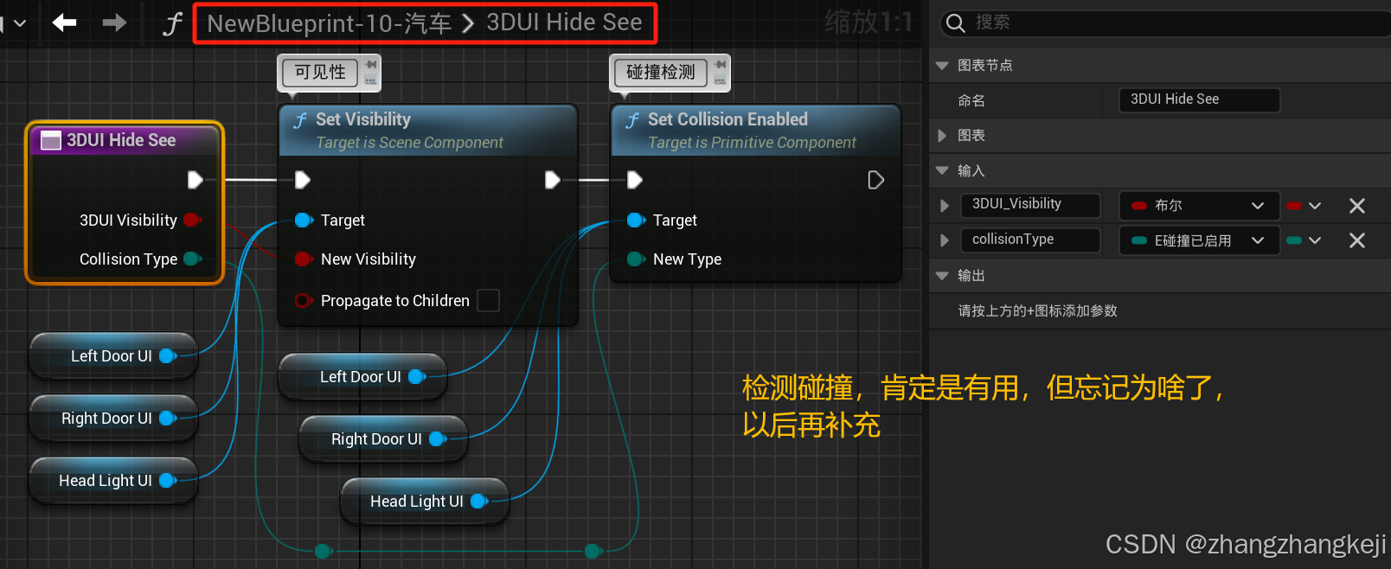Edit the 3DUI_Visibility parameter name
This screenshot has height=569, width=1391.
tap(1030, 205)
